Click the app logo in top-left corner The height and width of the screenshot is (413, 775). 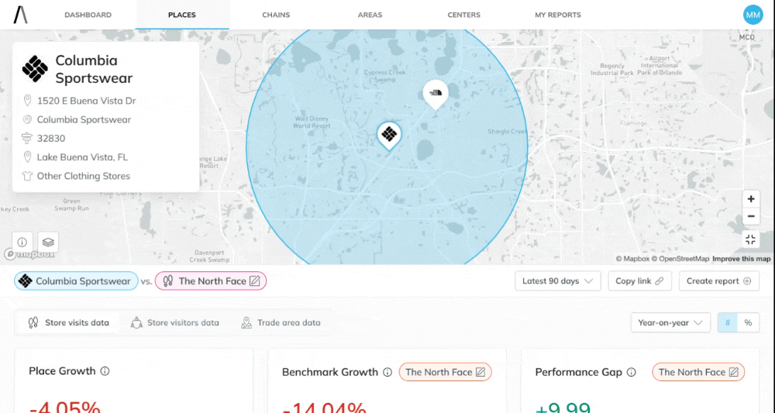[x=20, y=15]
